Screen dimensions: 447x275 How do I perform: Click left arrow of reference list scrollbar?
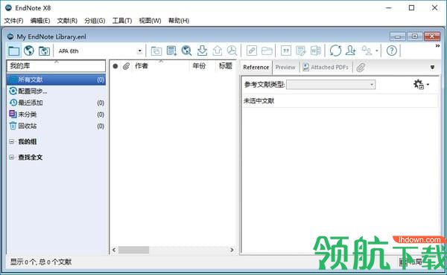[x=114, y=250]
